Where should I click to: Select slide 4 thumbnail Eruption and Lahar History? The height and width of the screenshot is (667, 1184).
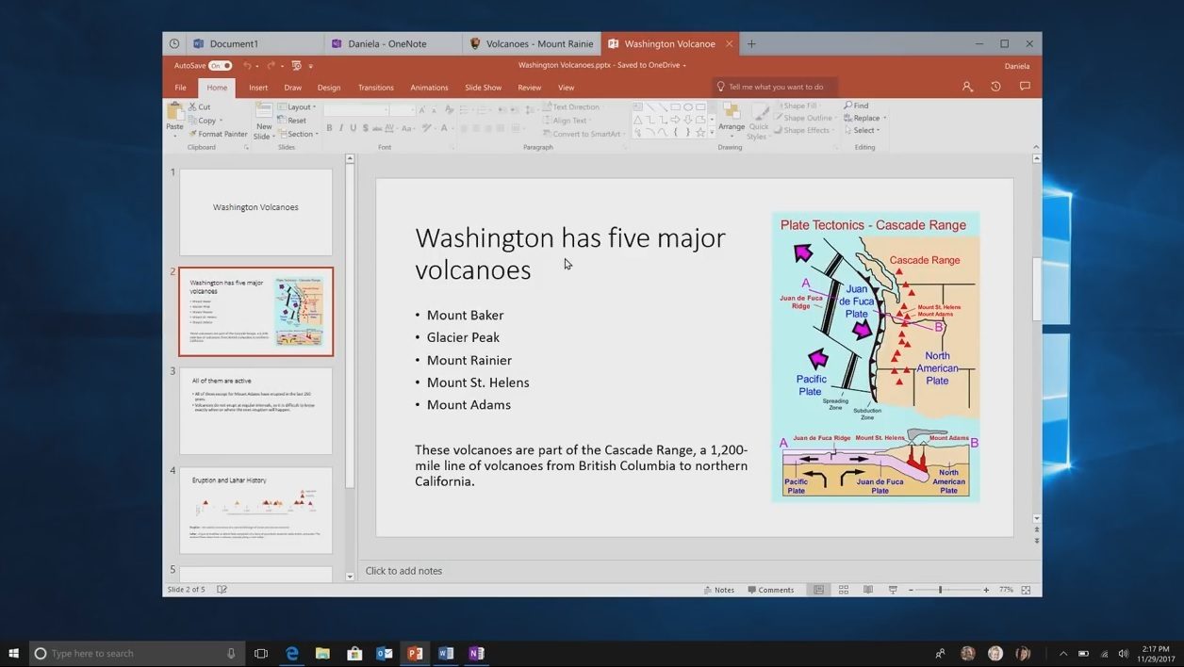point(256,511)
